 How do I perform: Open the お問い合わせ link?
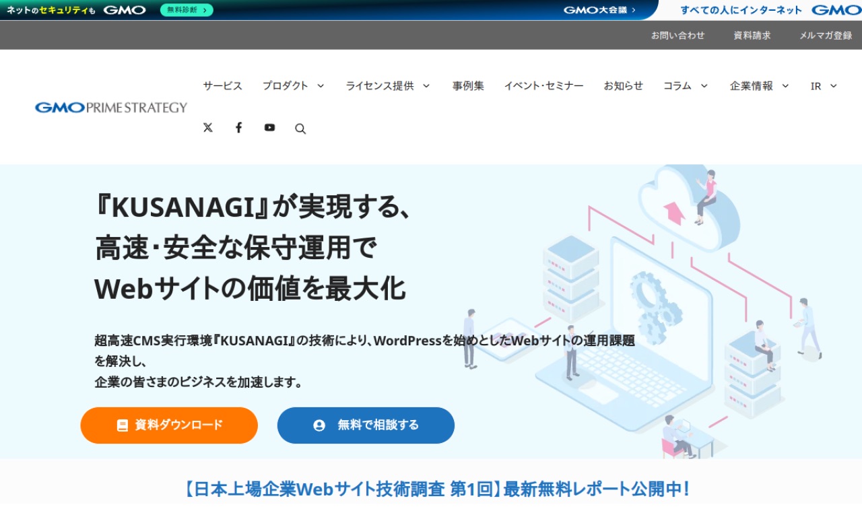pyautogui.click(x=677, y=35)
